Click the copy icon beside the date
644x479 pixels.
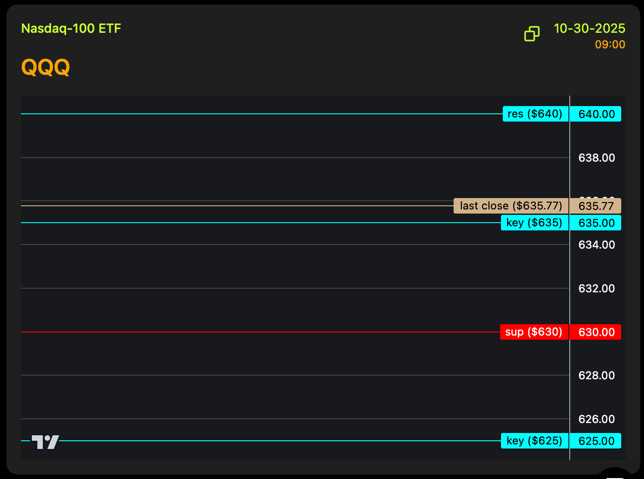(532, 34)
